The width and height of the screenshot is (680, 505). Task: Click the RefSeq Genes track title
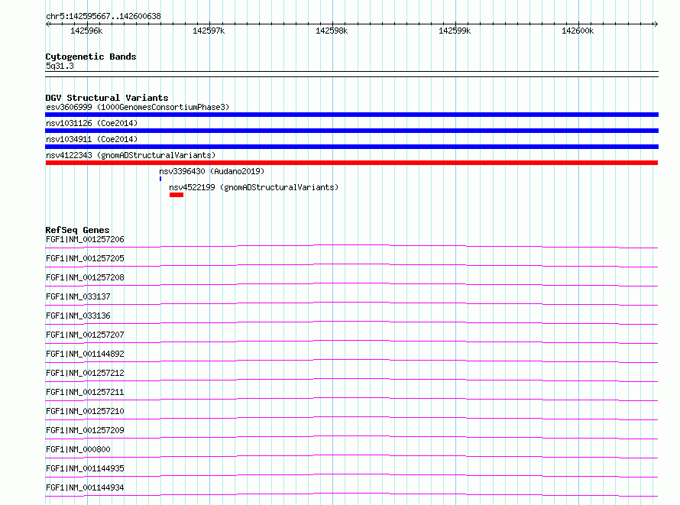pyautogui.click(x=77, y=230)
